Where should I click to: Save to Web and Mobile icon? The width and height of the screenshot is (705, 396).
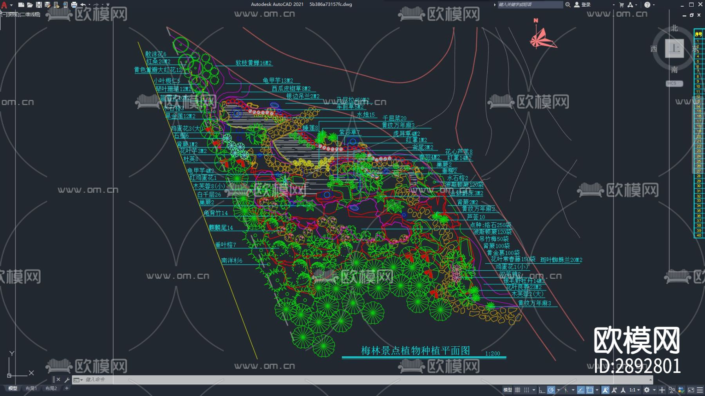(x=65, y=5)
